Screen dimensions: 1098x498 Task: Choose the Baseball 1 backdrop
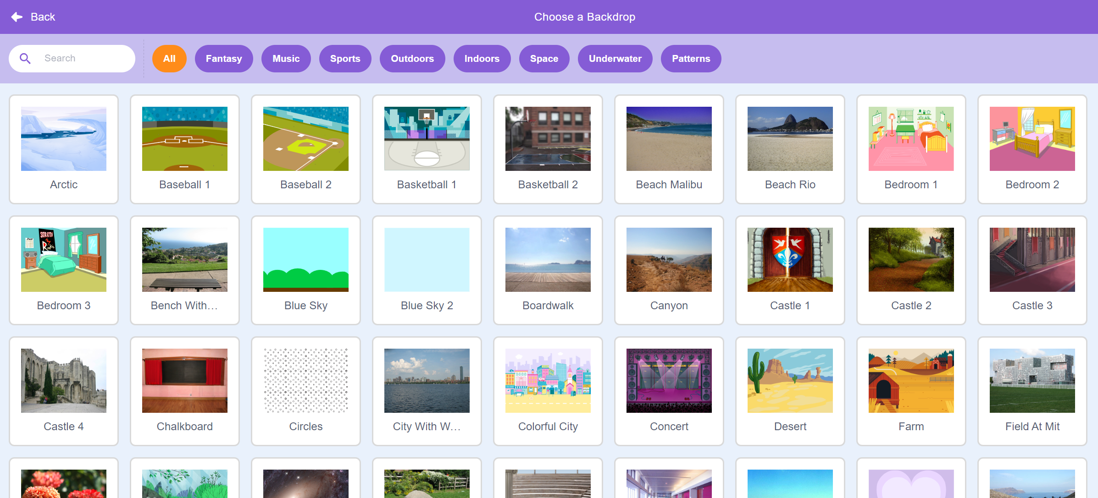click(185, 149)
